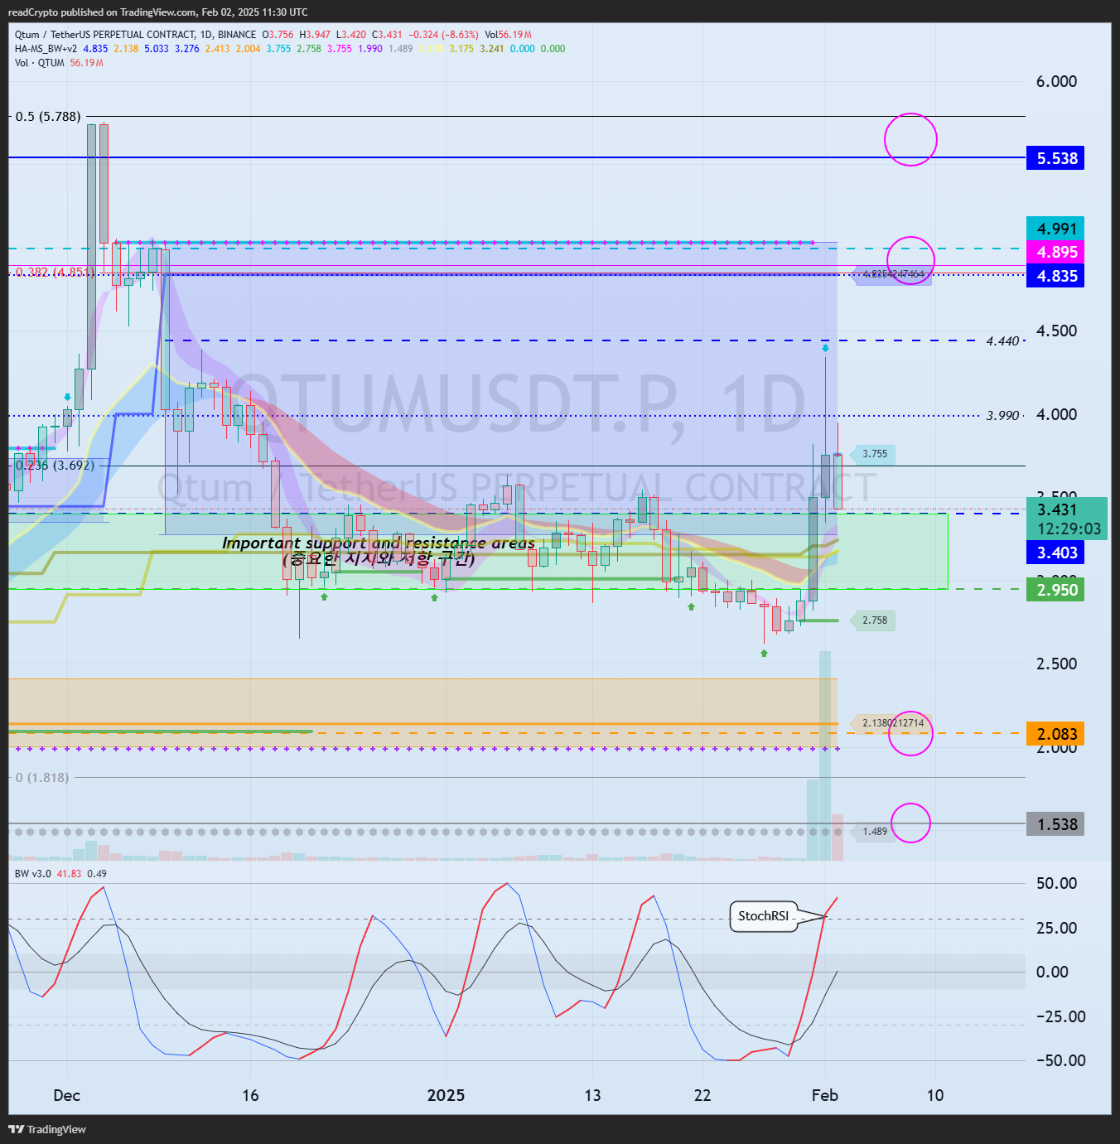Click the bar countdown timer 12:29:03
Screen dimensions: 1120x1144
1069,529
